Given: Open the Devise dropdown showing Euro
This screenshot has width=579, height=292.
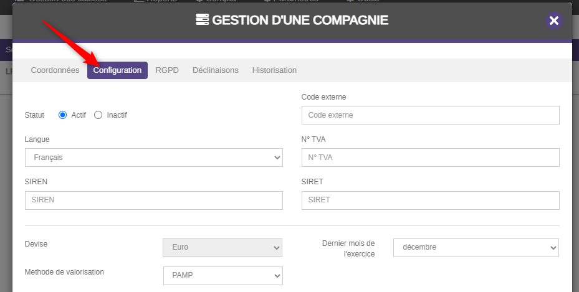Looking at the screenshot, I should [x=223, y=247].
